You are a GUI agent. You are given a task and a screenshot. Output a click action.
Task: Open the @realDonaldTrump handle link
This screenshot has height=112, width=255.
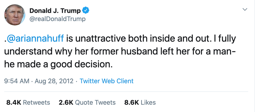[x=58, y=19]
